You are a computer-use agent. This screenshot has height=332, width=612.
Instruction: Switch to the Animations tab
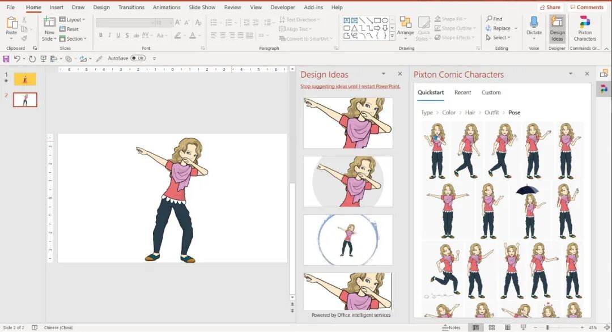[167, 7]
